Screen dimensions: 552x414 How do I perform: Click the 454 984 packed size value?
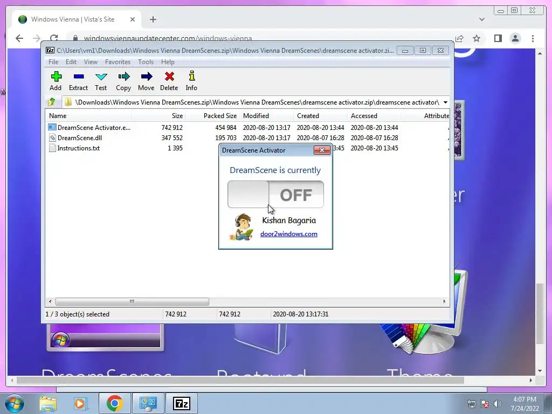(226, 127)
